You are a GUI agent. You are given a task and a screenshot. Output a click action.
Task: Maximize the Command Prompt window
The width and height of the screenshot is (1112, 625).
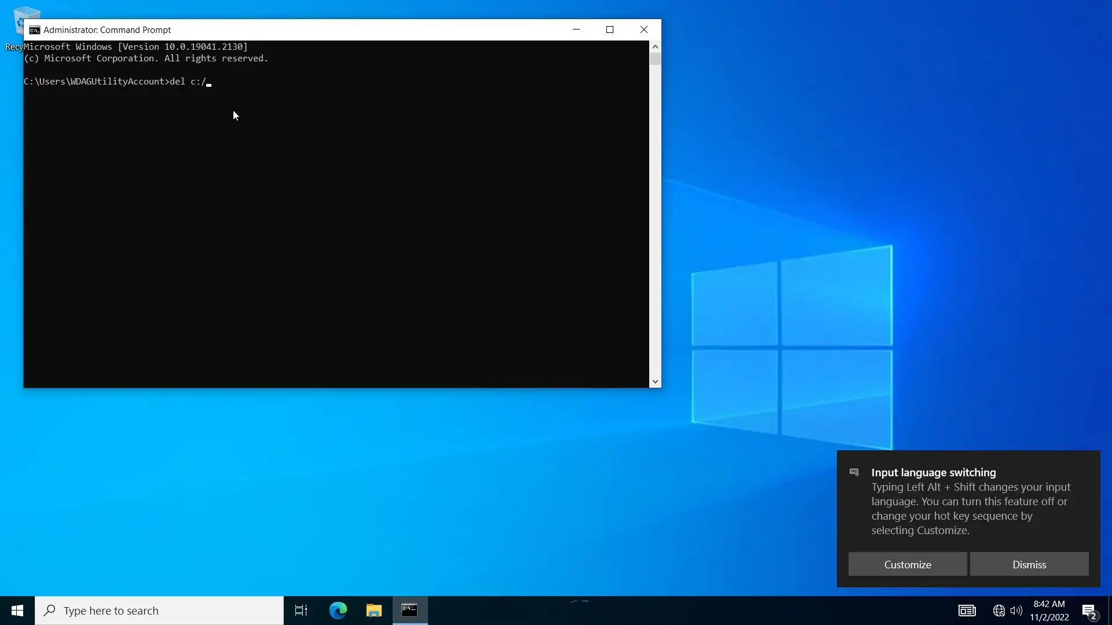click(x=610, y=30)
